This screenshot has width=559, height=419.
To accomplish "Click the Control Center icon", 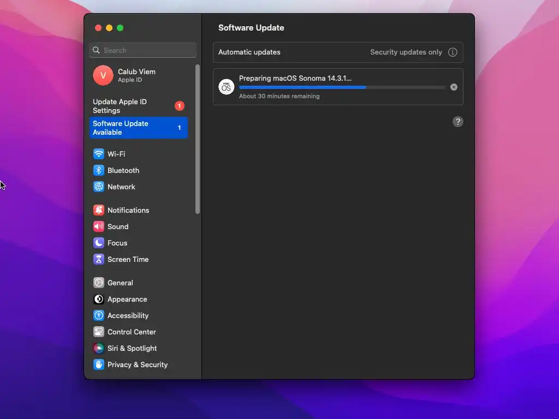I will click(99, 332).
